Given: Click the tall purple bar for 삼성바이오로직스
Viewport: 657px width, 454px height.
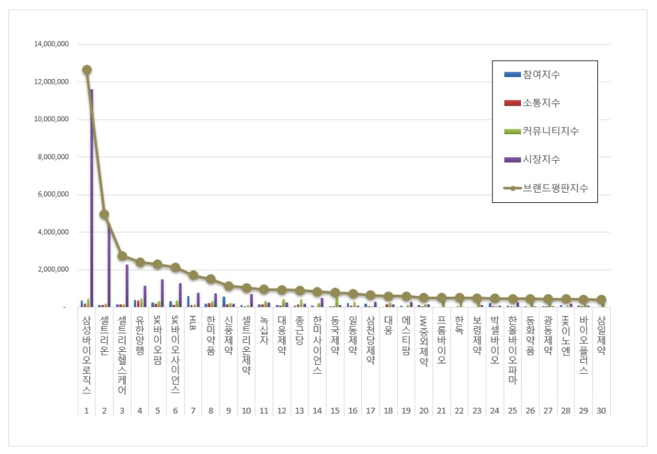Looking at the screenshot, I should 92,197.
